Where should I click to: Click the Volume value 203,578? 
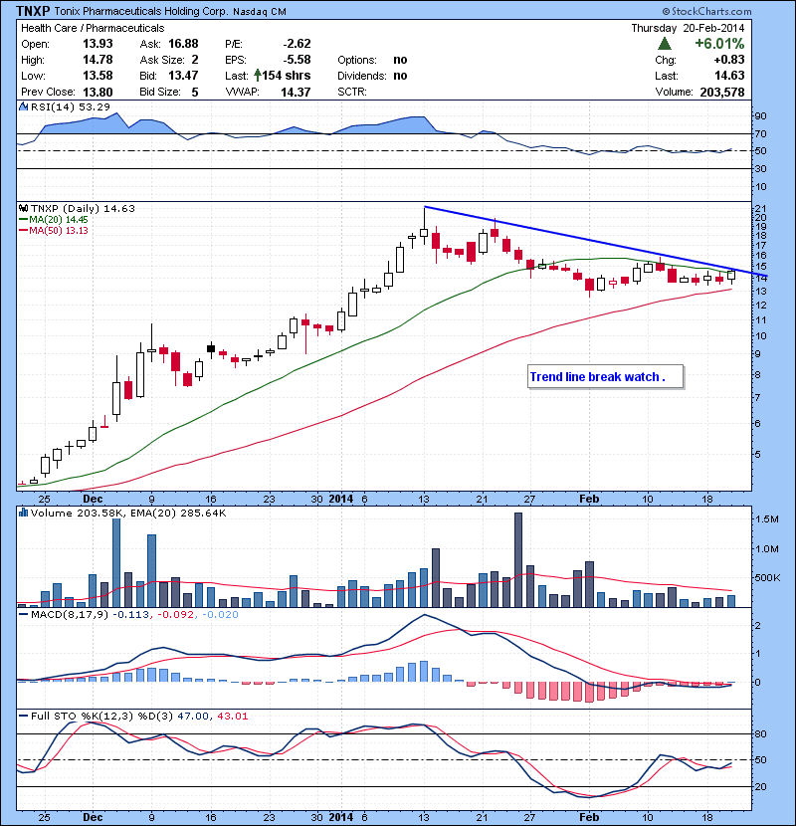pos(722,93)
